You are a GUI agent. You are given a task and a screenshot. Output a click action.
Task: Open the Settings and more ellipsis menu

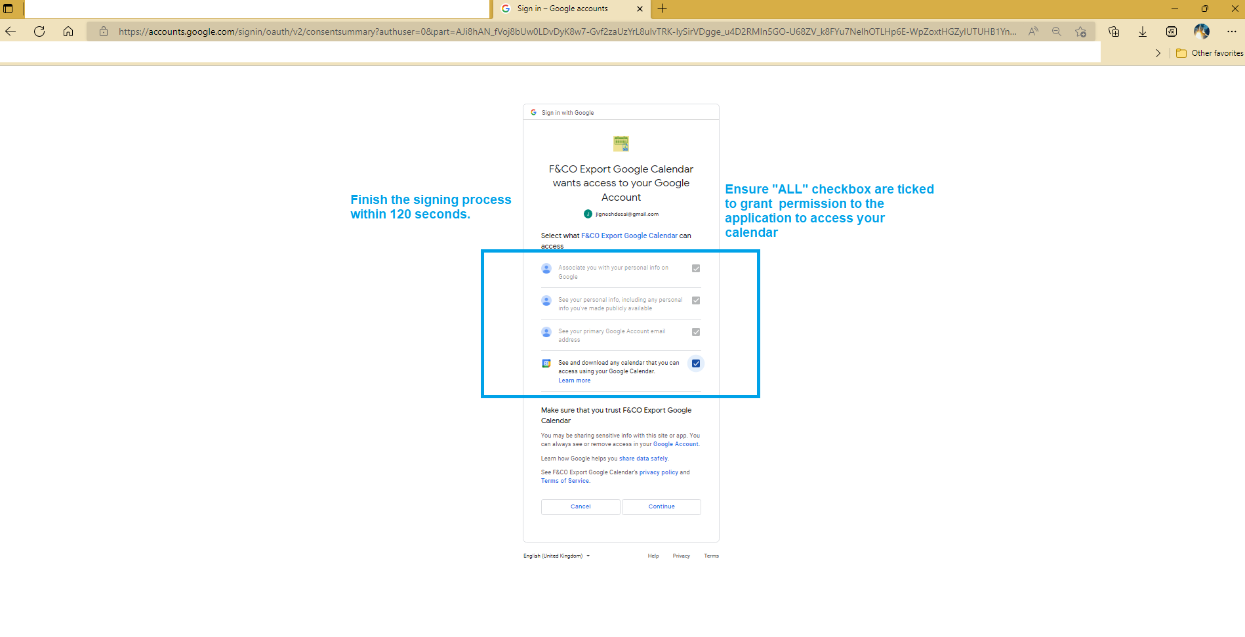1232,31
